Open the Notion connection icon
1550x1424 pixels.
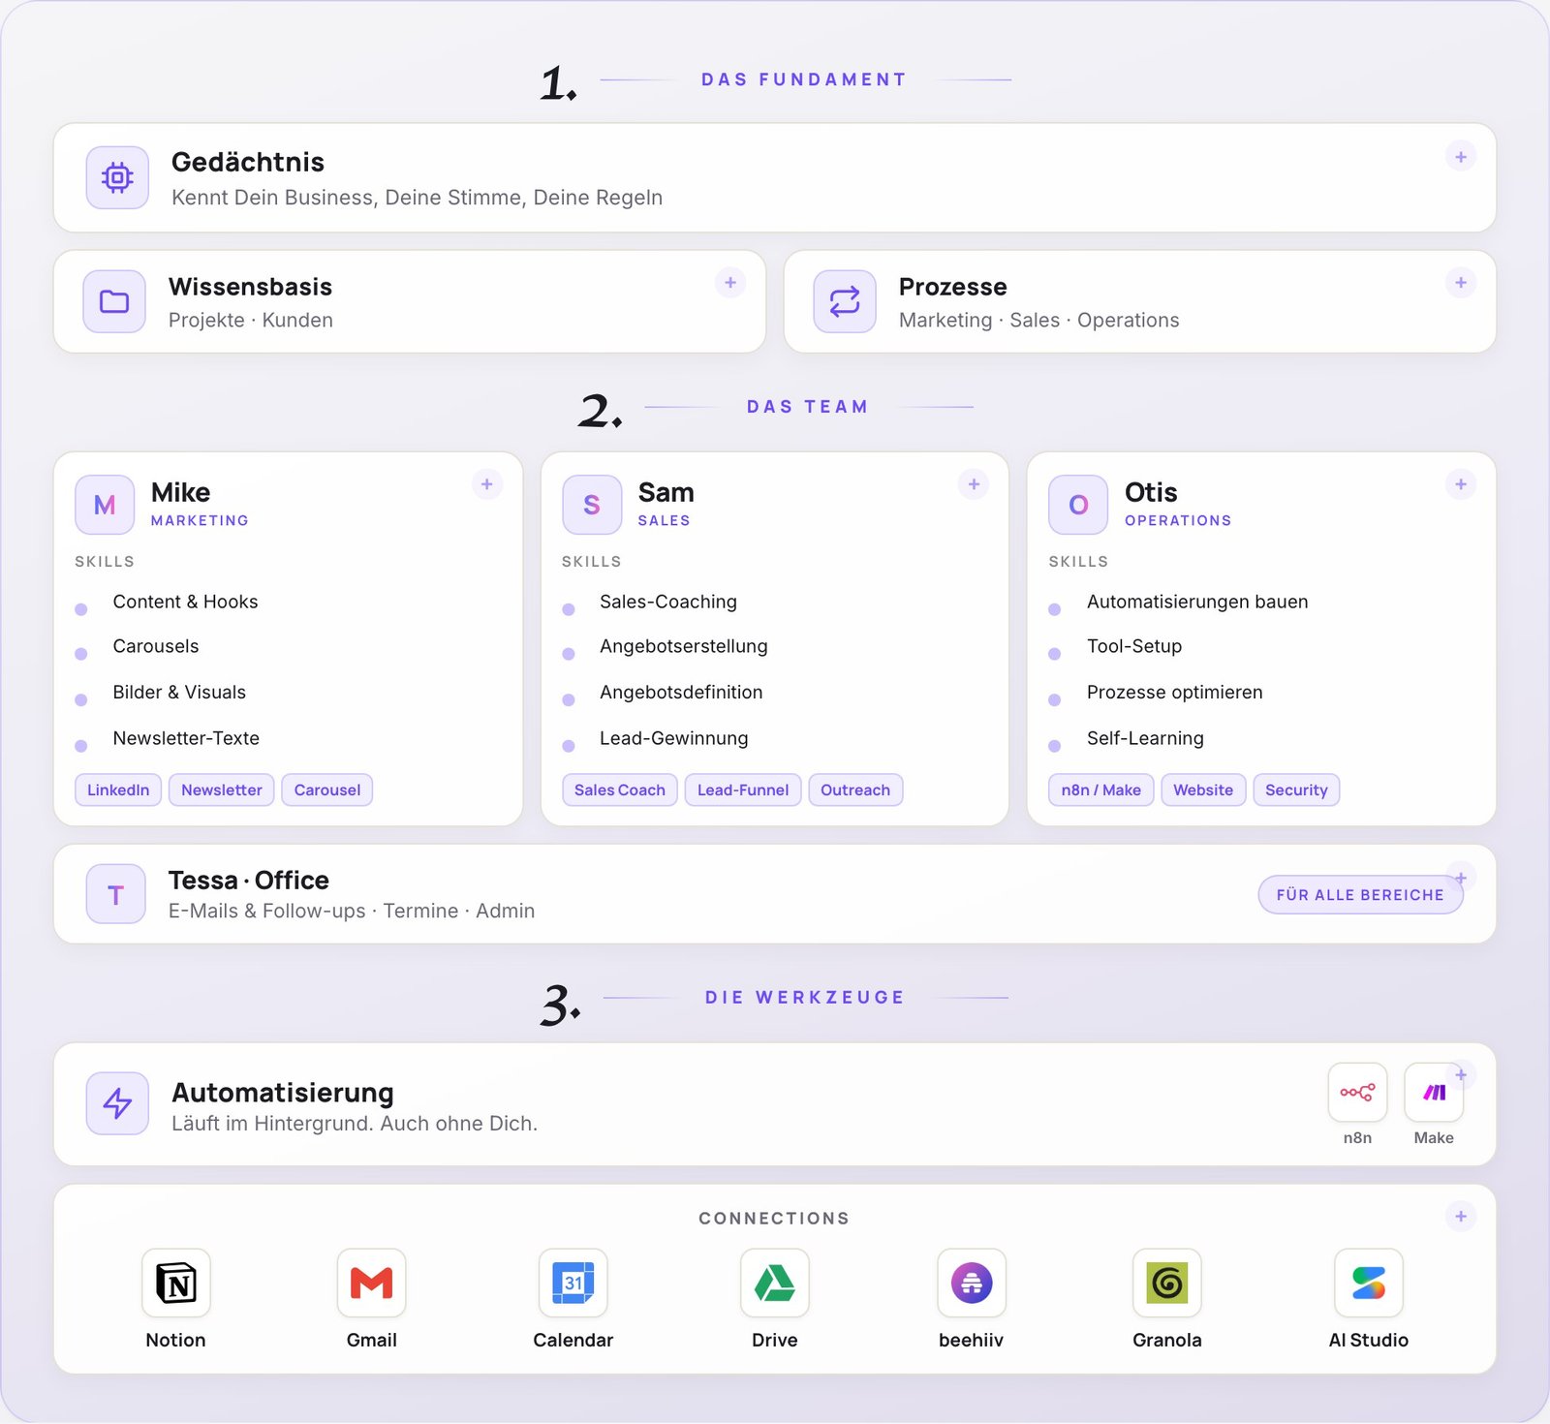pyautogui.click(x=175, y=1283)
